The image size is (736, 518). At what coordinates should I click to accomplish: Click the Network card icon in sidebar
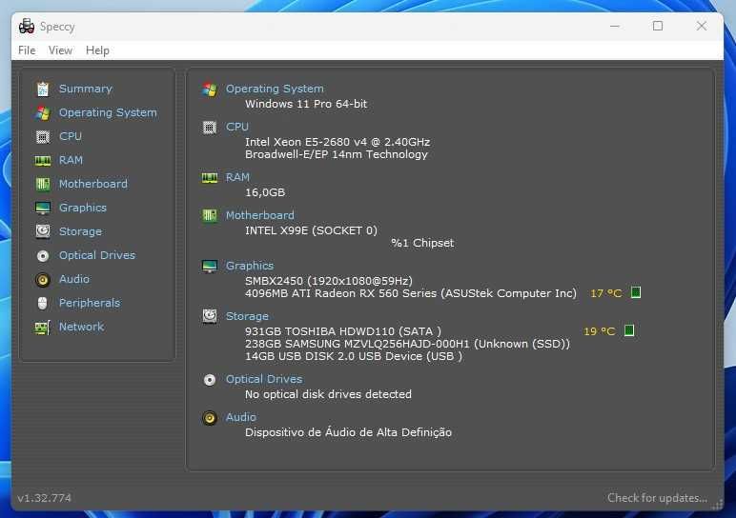[43, 327]
